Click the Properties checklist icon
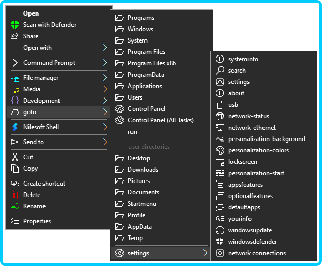 [x=15, y=221]
